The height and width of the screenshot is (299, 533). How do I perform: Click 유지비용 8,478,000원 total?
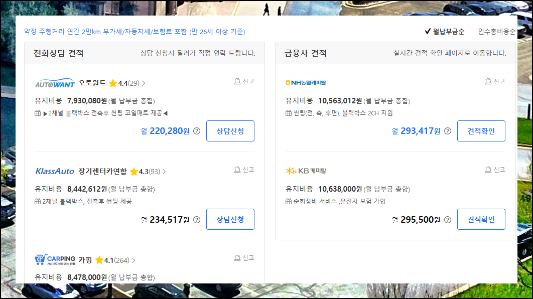pos(95,277)
